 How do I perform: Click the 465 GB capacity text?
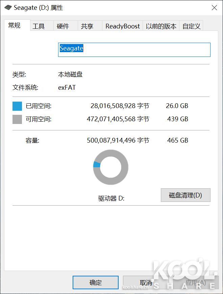point(178,140)
